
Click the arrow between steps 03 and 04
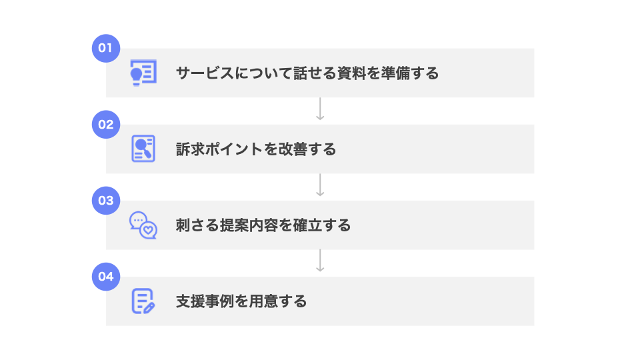pyautogui.click(x=320, y=261)
